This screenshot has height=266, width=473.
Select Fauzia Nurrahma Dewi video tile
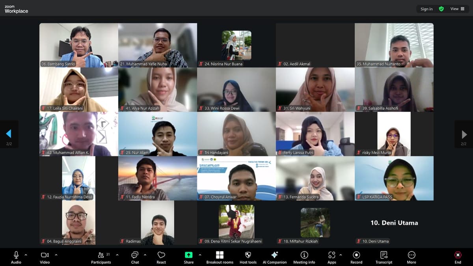79,178
